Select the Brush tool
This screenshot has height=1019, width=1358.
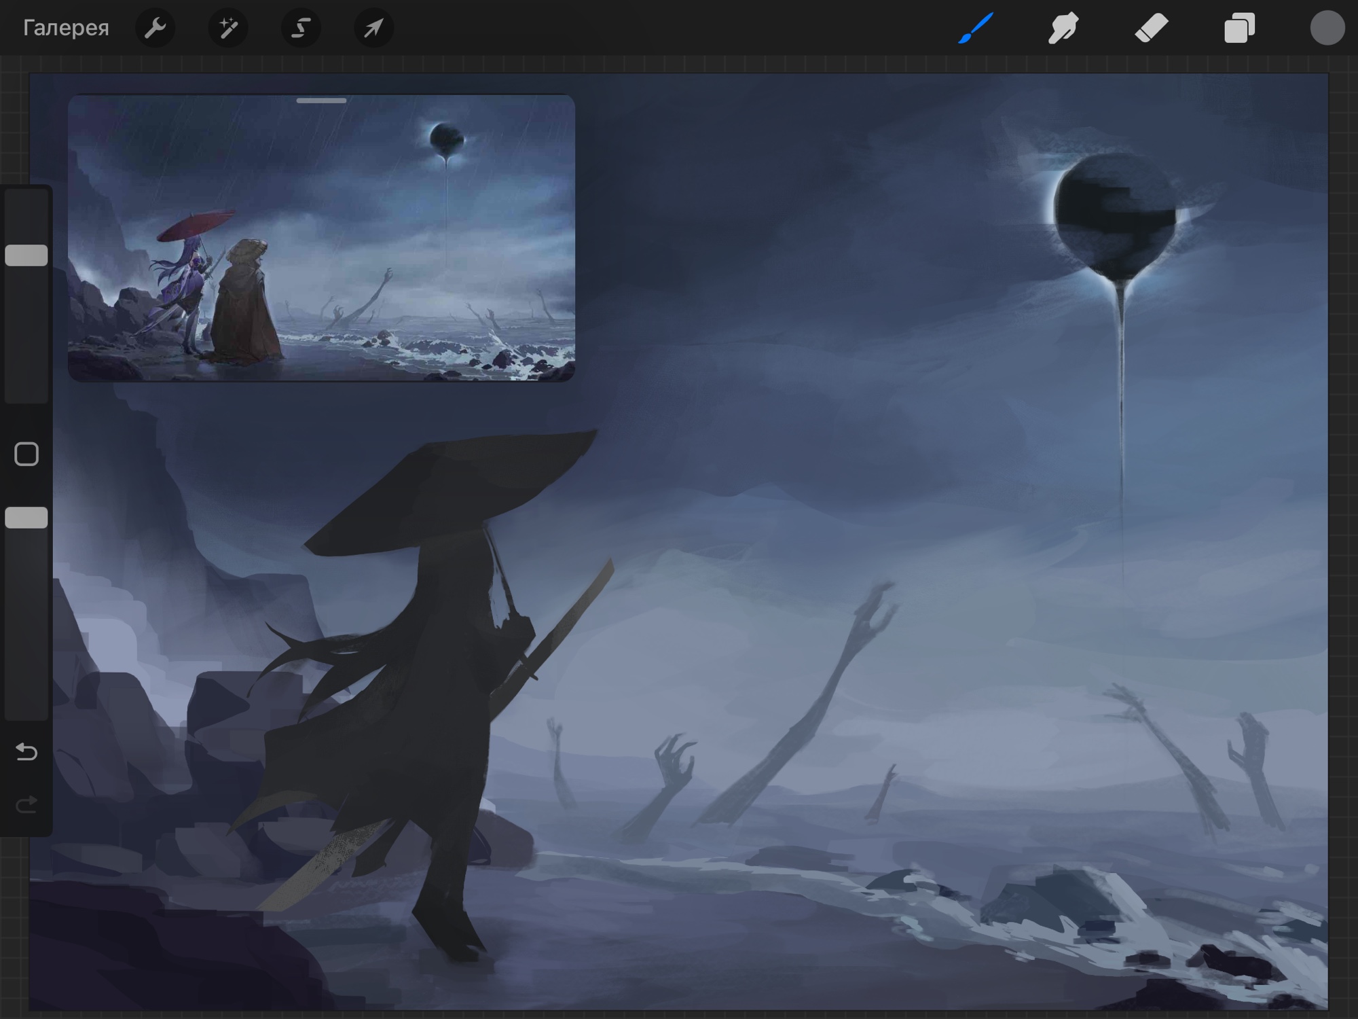(x=976, y=28)
